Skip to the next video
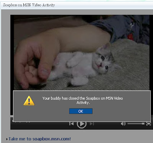153x143 pixels. click(92, 124)
